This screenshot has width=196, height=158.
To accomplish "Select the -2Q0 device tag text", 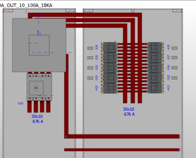I will click(x=20, y=103).
